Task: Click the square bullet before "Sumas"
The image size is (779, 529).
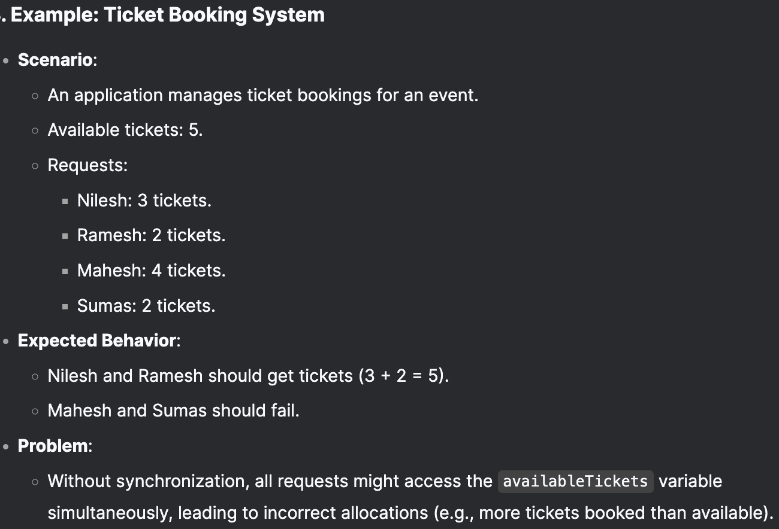Action: pos(65,307)
